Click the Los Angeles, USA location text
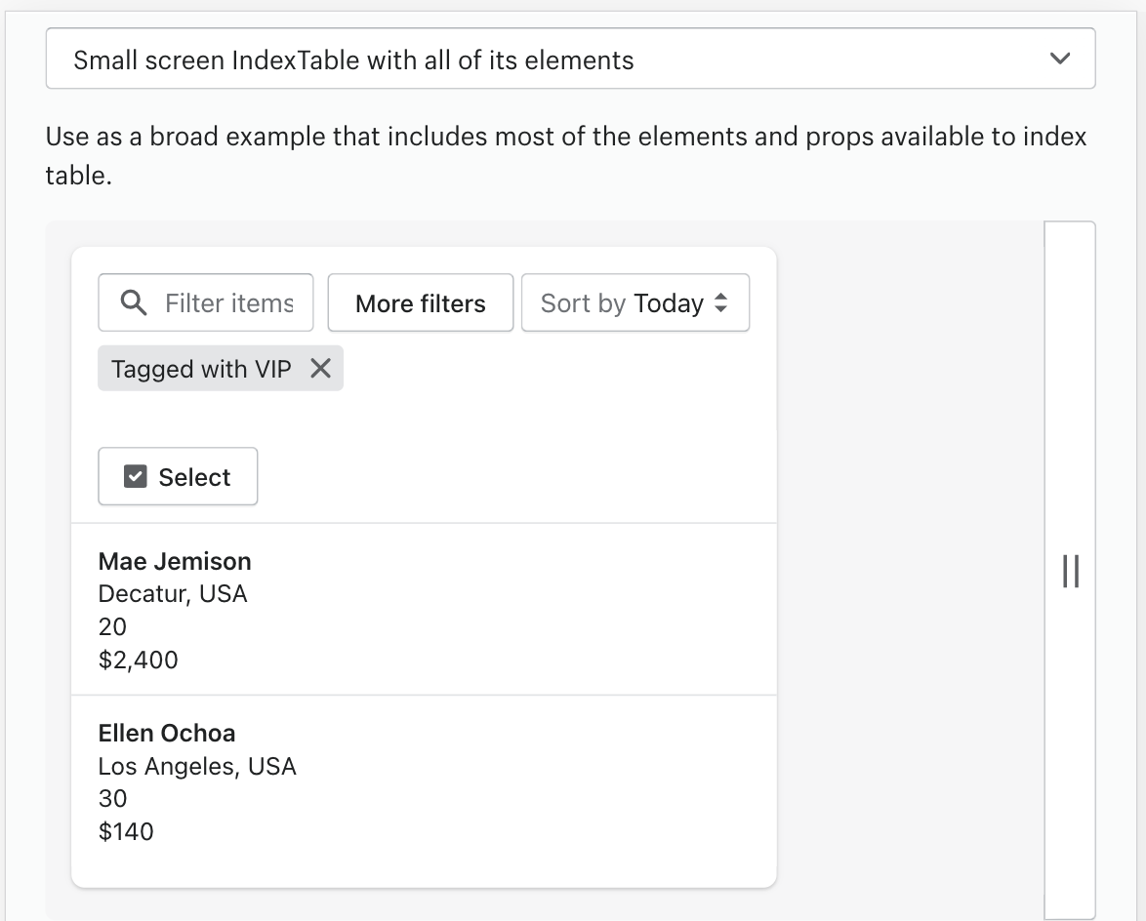 [197, 766]
